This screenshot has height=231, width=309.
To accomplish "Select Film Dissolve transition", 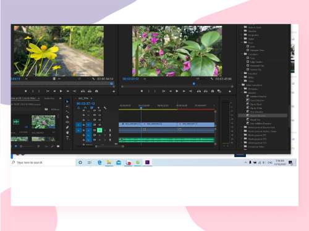I will [x=255, y=112].
